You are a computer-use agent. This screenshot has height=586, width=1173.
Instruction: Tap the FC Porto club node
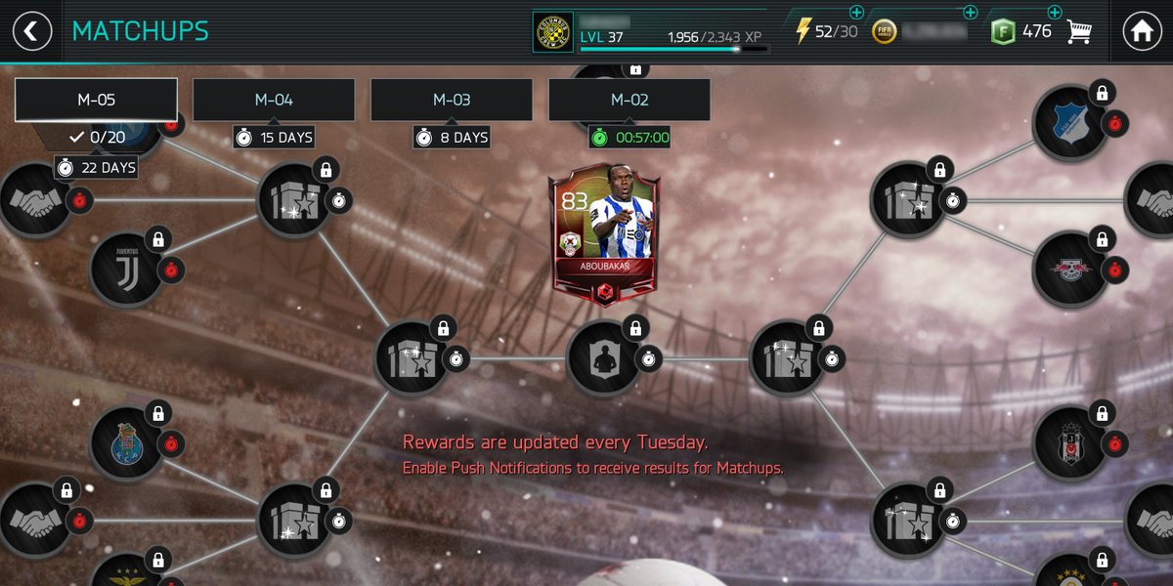tap(127, 441)
